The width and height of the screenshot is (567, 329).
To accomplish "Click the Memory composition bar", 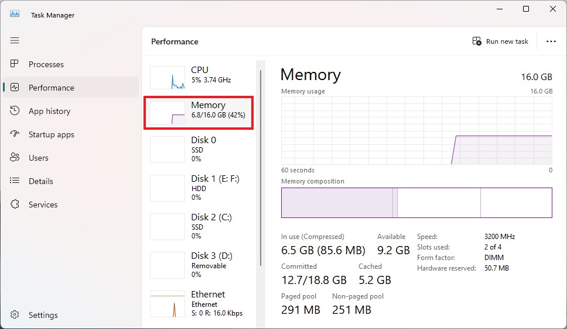I will coord(416,203).
